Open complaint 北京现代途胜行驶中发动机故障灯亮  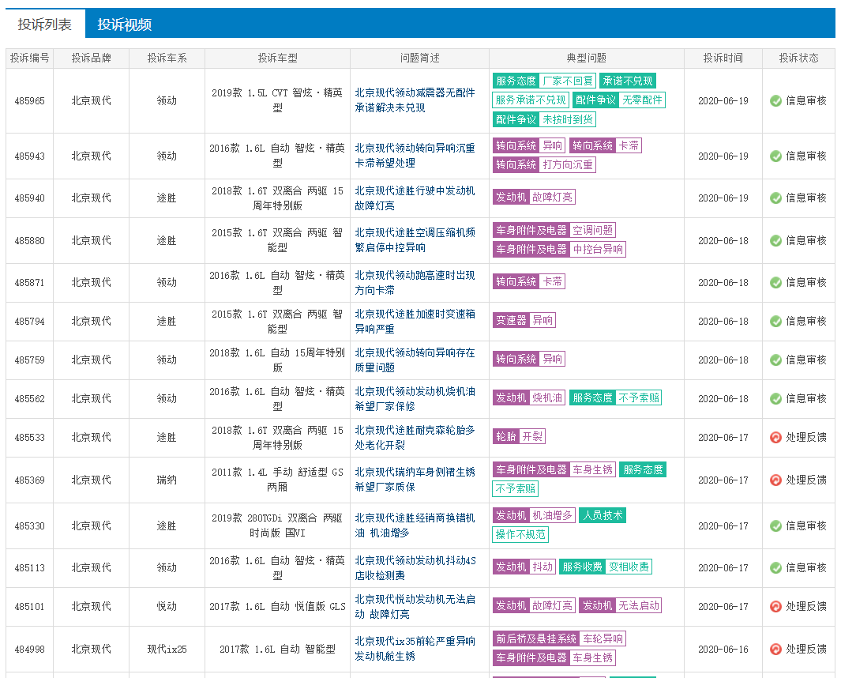click(415, 198)
